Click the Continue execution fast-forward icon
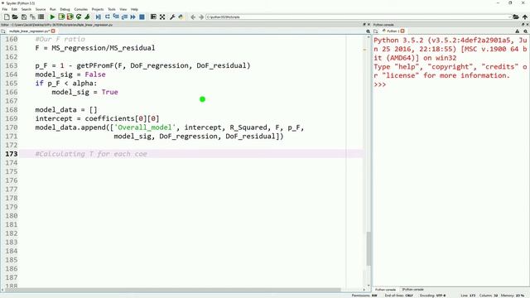530x298 pixels. (x=133, y=17)
